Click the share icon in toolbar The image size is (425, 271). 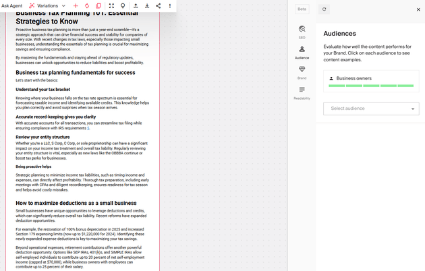coord(159,5)
